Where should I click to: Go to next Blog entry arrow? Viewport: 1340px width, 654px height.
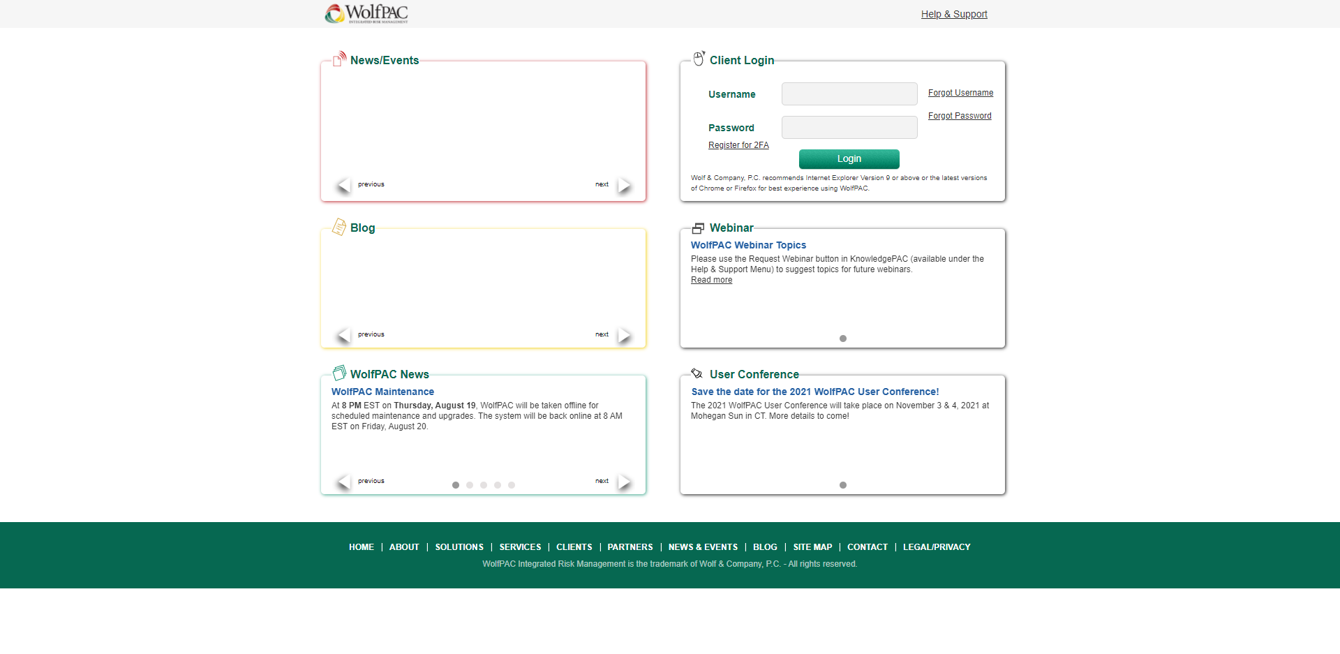click(624, 335)
